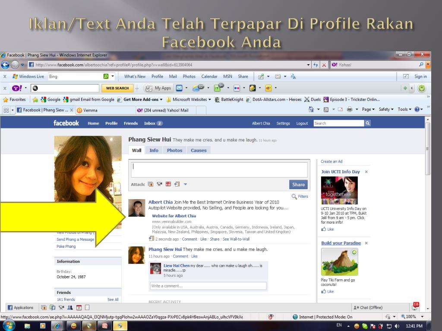Close the Build your Paradise ad
442x331 pixels.
point(366,243)
